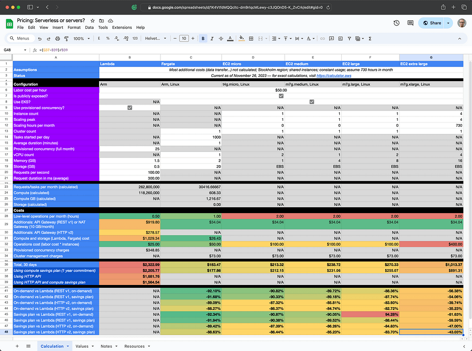Toggle italic formatting

[212, 39]
